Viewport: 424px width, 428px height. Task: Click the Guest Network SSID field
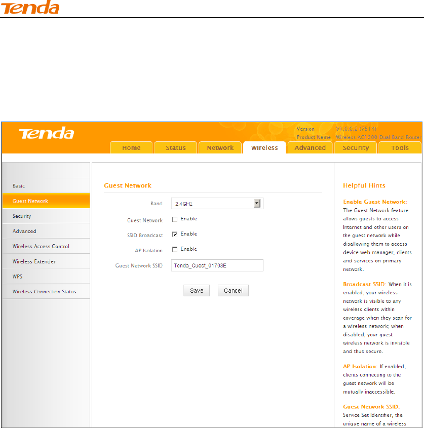[x=217, y=265]
